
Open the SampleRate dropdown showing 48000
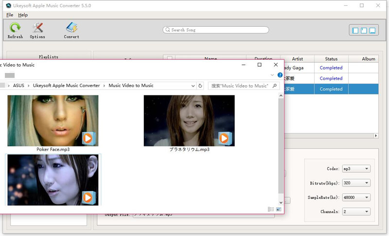click(356, 198)
